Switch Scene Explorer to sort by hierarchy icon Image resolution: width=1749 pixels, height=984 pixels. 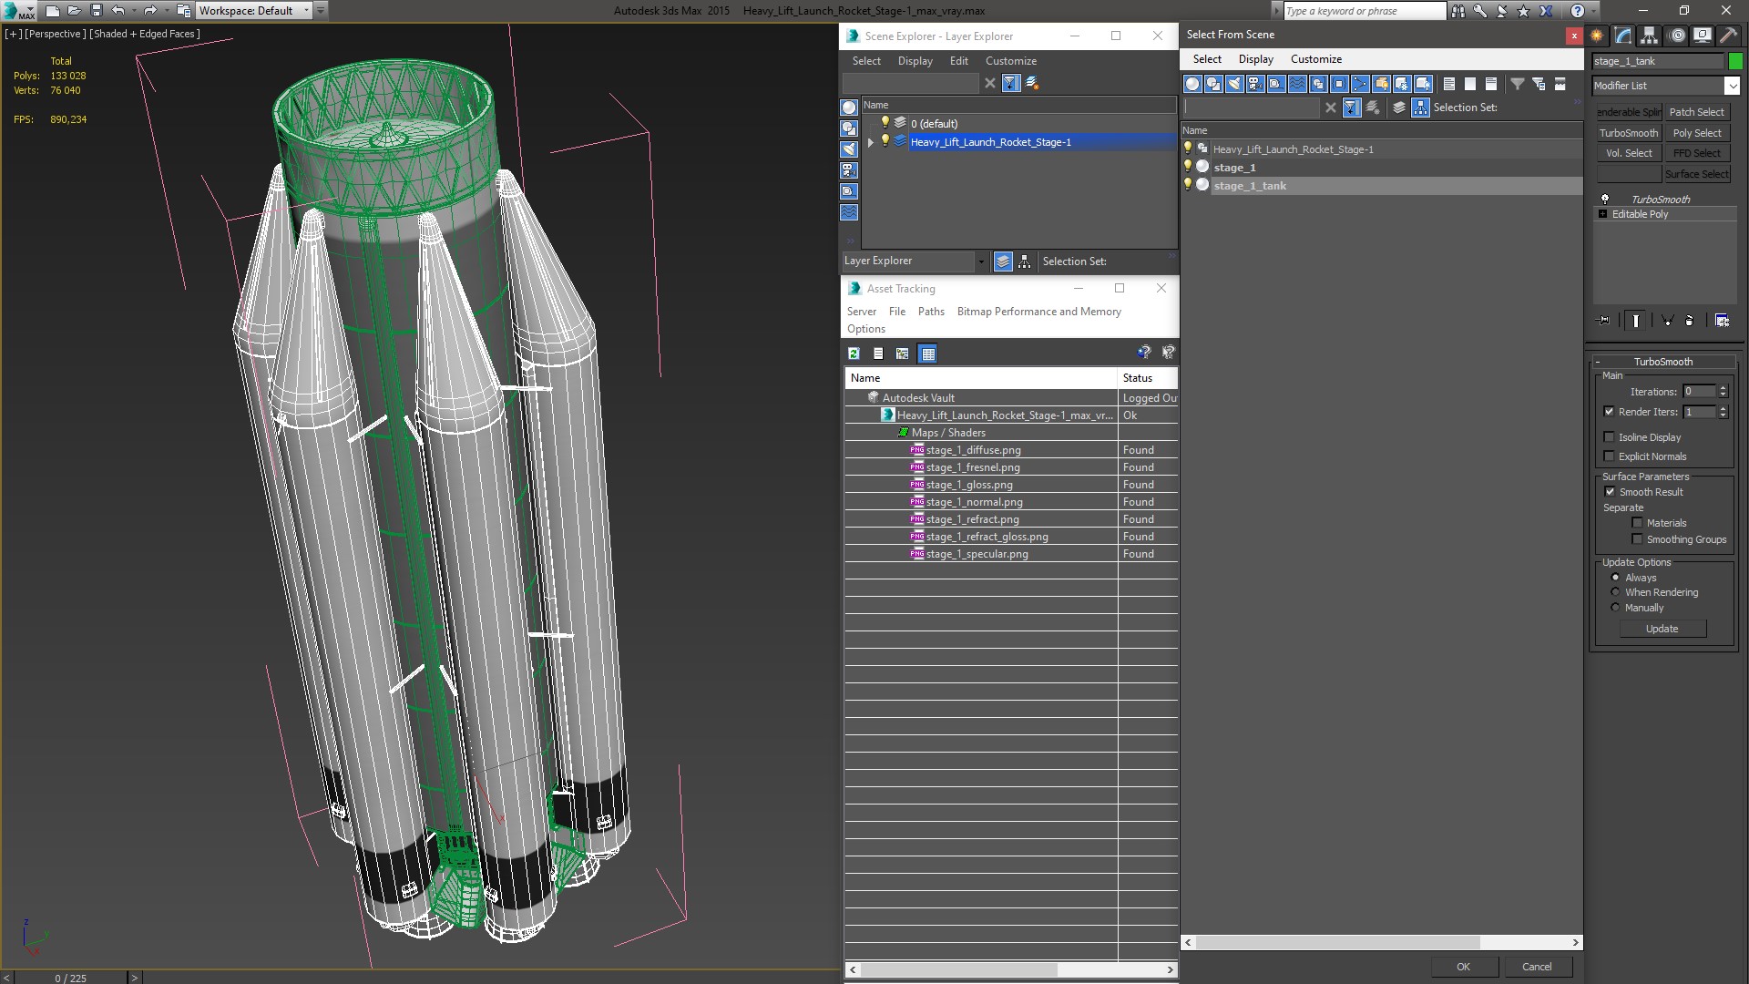(1024, 261)
